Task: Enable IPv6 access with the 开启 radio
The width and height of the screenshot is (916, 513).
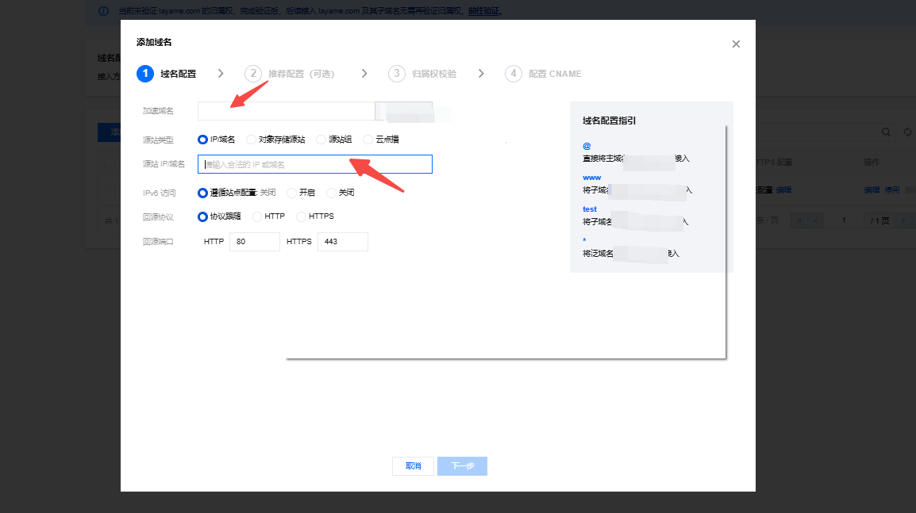Action: click(291, 193)
